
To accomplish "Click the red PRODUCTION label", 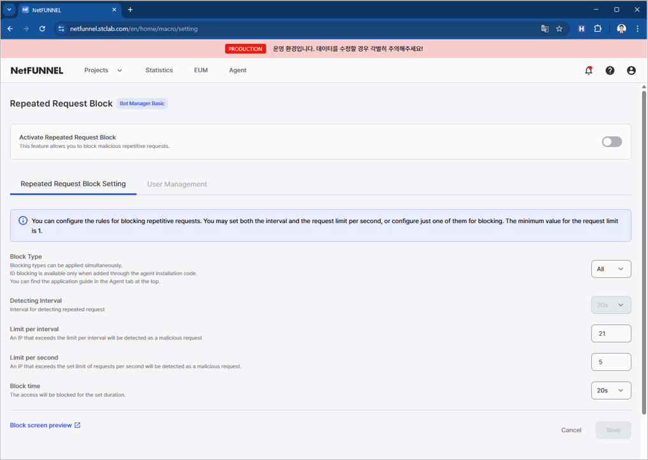I will pyautogui.click(x=245, y=49).
